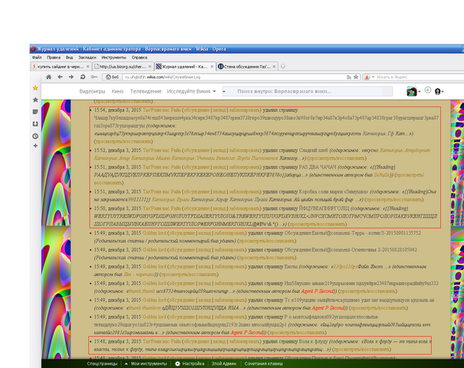Reload the page with the refresh icon
Screen dimensions: 464x368
pyautogui.click(x=83, y=77)
